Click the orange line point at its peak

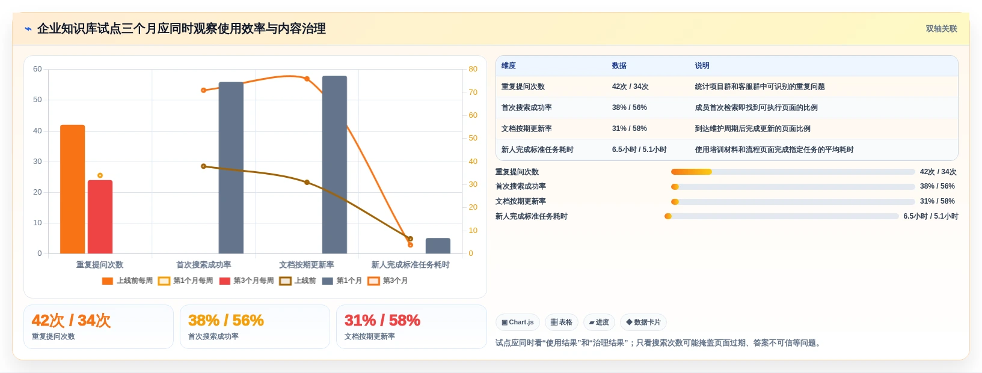tap(307, 79)
